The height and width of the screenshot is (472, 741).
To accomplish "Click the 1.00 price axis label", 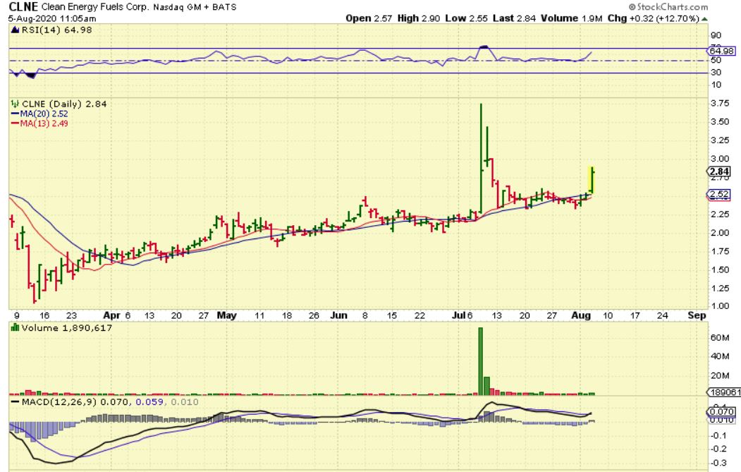I will tap(720, 306).
